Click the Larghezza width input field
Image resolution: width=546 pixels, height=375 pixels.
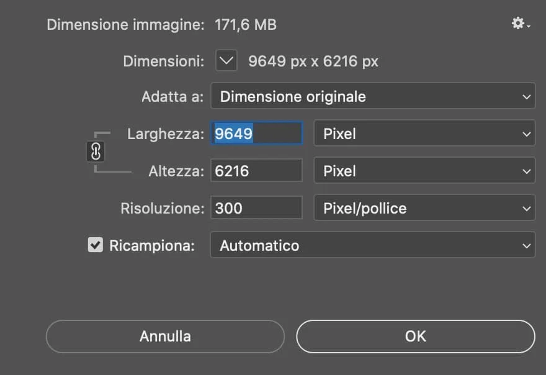coord(257,133)
